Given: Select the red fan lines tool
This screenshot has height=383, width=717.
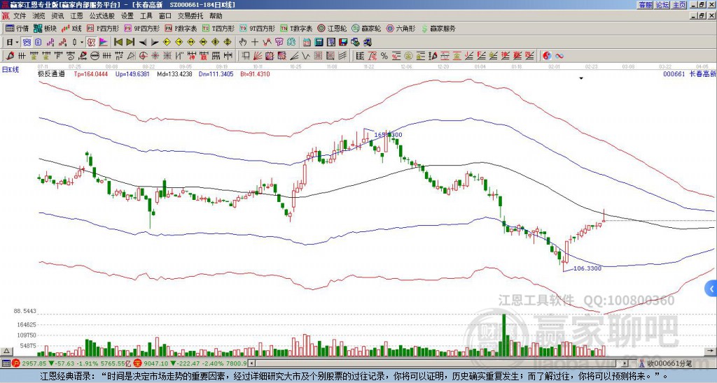Looking at the screenshot, I should pyautogui.click(x=258, y=56).
